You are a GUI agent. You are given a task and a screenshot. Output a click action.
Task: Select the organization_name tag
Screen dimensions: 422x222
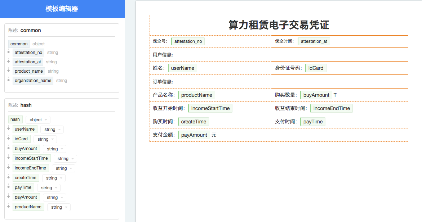click(33, 81)
